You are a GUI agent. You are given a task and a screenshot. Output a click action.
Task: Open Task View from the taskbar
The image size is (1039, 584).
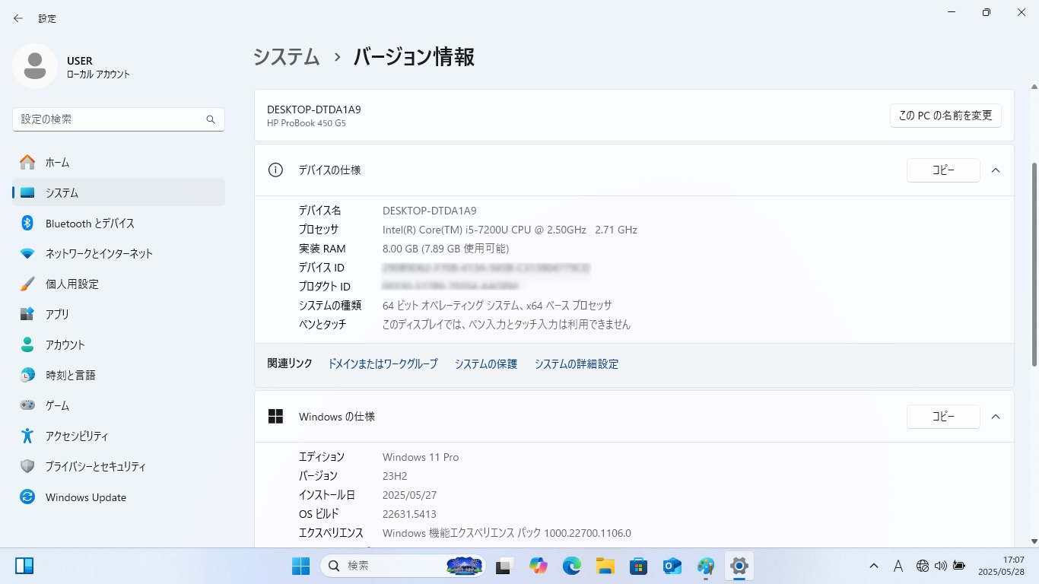pyautogui.click(x=504, y=566)
